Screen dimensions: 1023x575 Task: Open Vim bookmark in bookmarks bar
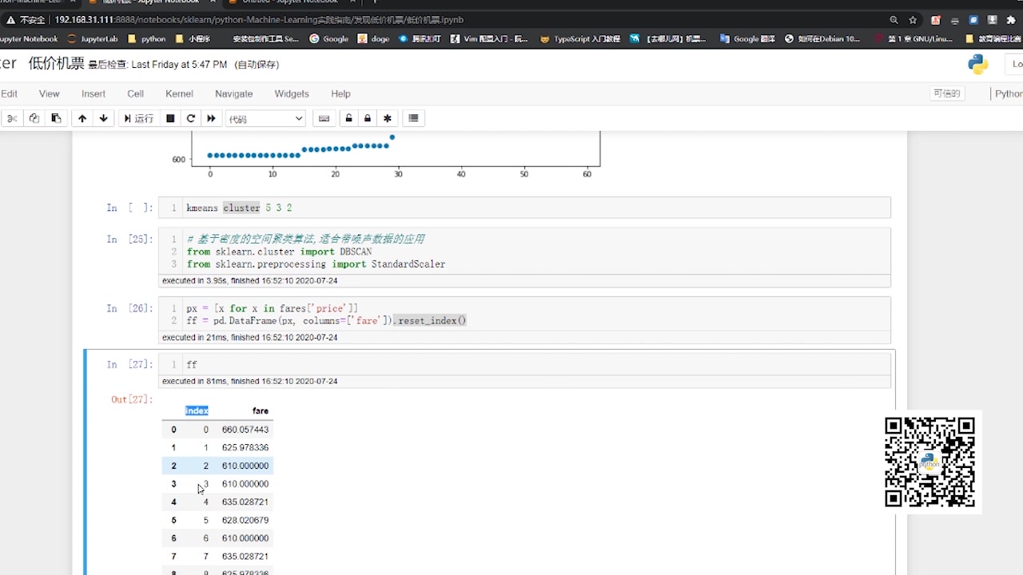489,38
